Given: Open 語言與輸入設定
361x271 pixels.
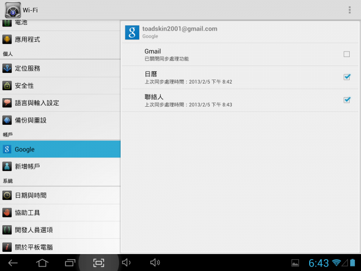Looking at the screenshot, I should coord(60,103).
